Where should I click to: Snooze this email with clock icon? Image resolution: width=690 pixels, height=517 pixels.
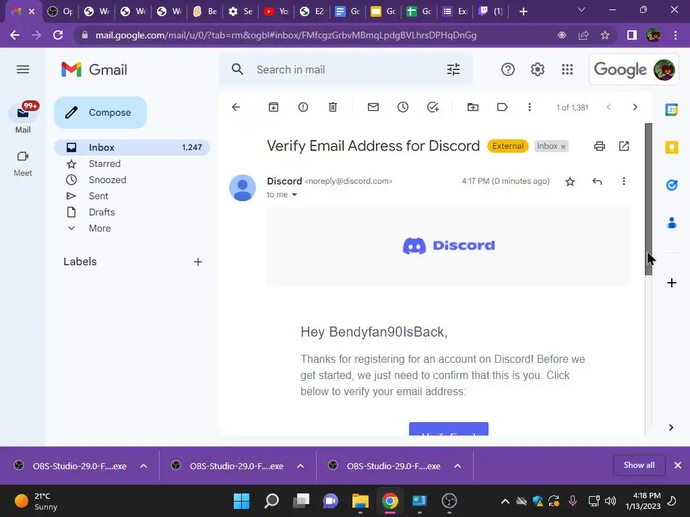(x=403, y=107)
